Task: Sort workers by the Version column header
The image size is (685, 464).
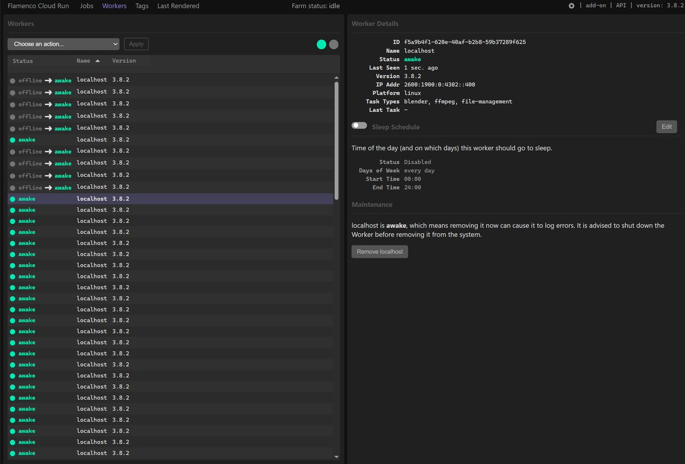Action: [x=124, y=60]
